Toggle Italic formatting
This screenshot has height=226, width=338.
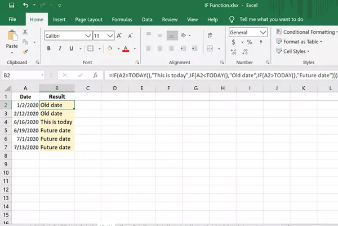[x=59, y=48]
